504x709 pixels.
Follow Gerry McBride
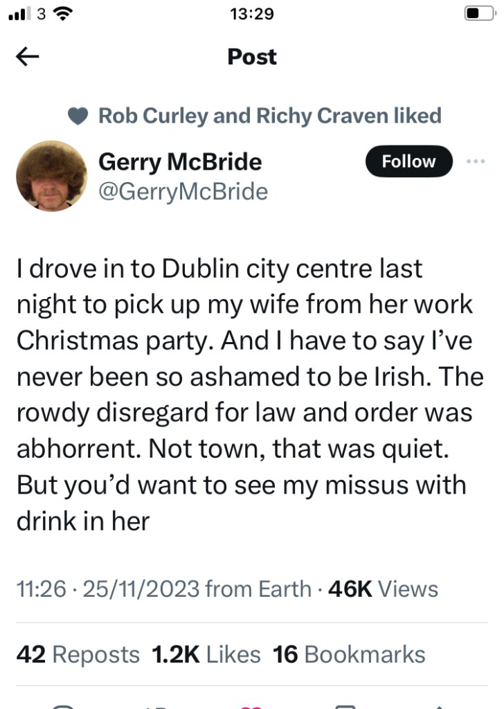(x=408, y=161)
